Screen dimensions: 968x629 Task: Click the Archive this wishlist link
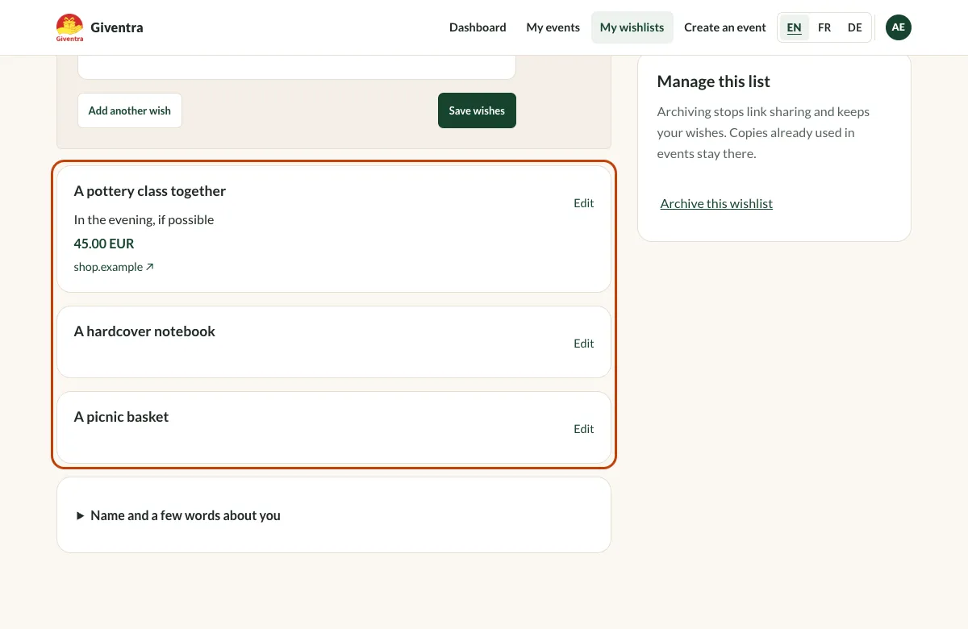tap(716, 203)
